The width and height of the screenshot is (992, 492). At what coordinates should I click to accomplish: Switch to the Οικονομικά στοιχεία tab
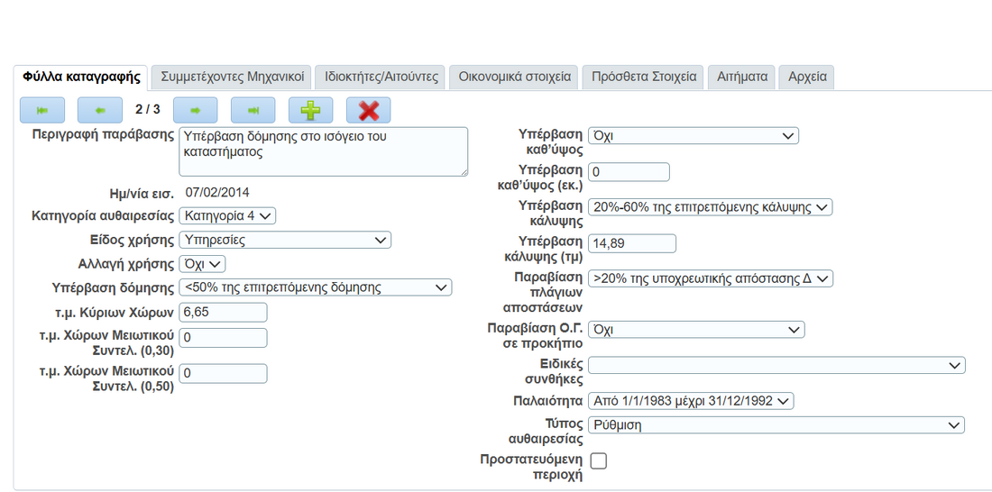click(514, 77)
